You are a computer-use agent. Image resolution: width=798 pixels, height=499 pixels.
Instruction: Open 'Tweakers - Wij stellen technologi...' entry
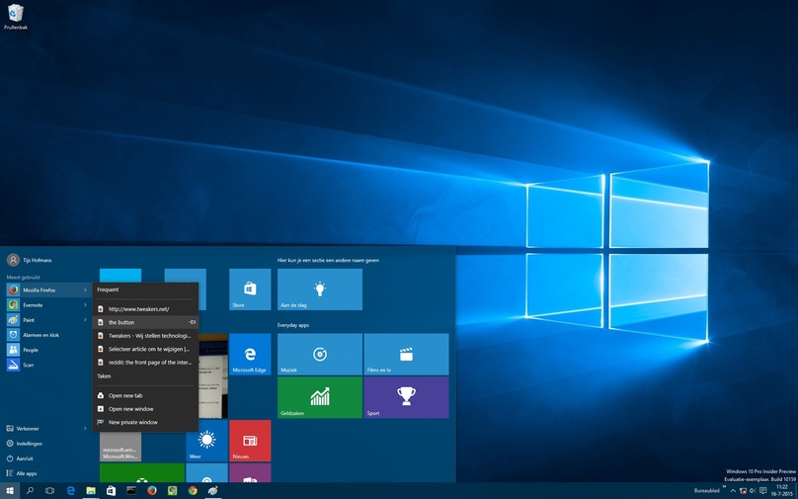coord(145,336)
